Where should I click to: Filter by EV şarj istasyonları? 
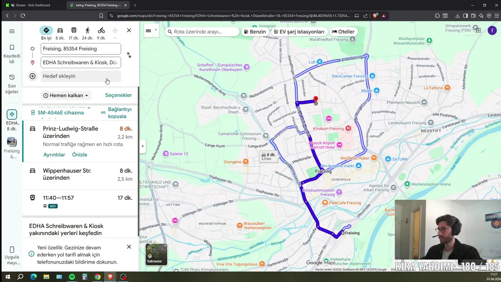click(x=299, y=32)
